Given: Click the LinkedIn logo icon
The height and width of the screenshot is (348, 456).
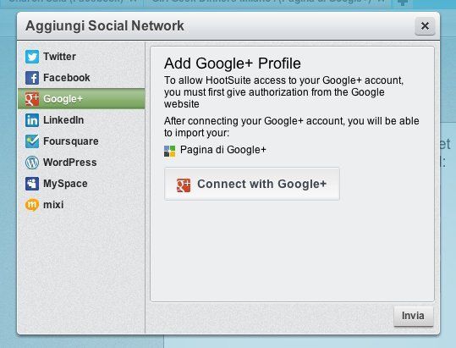Looking at the screenshot, I should [x=32, y=120].
